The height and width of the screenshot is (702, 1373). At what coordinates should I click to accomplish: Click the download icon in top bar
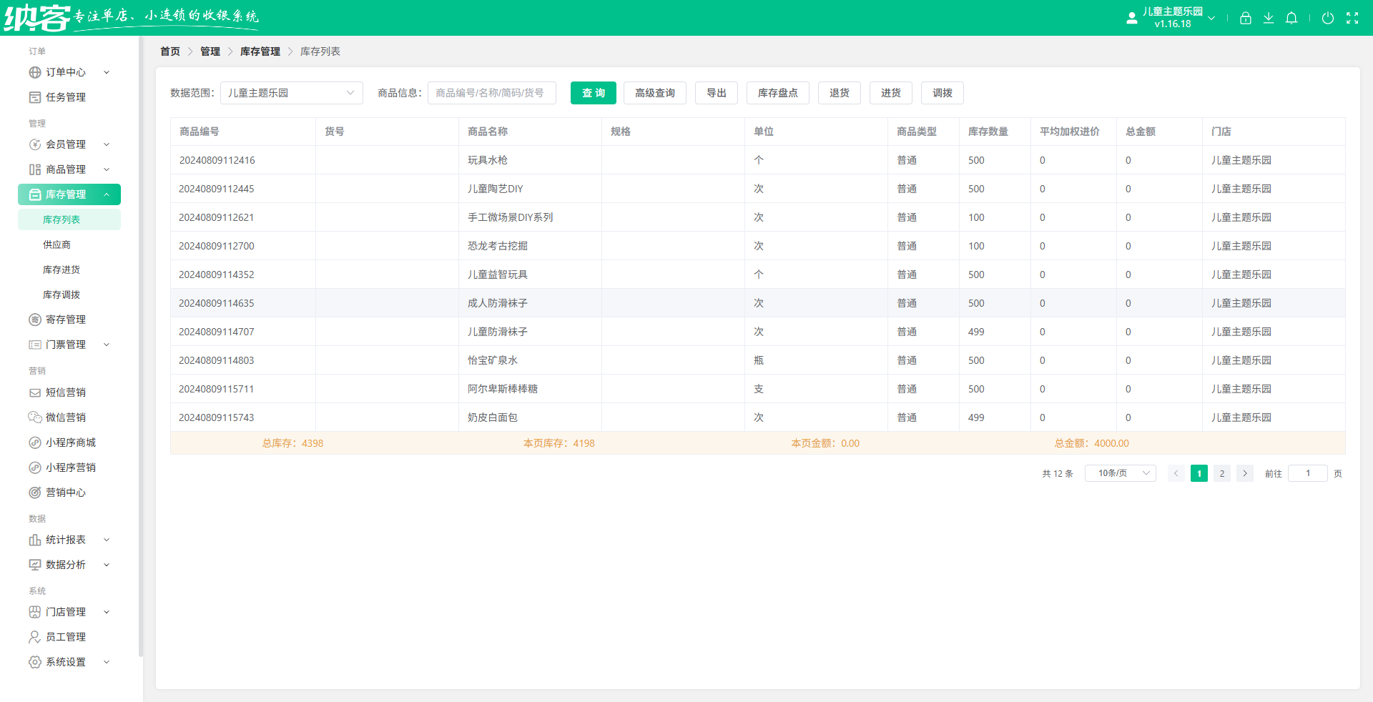point(1268,18)
